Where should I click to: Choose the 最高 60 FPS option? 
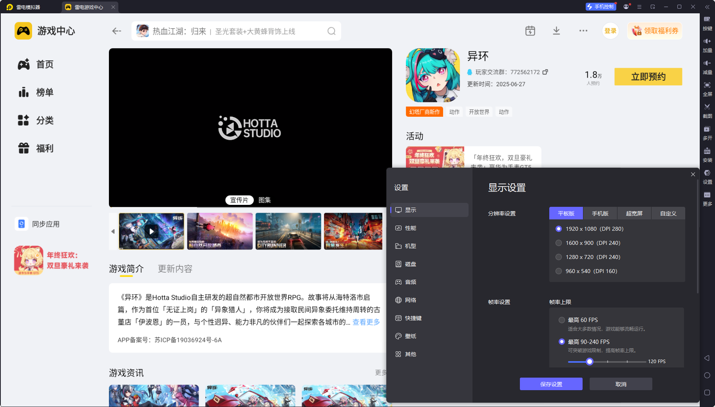click(562, 320)
